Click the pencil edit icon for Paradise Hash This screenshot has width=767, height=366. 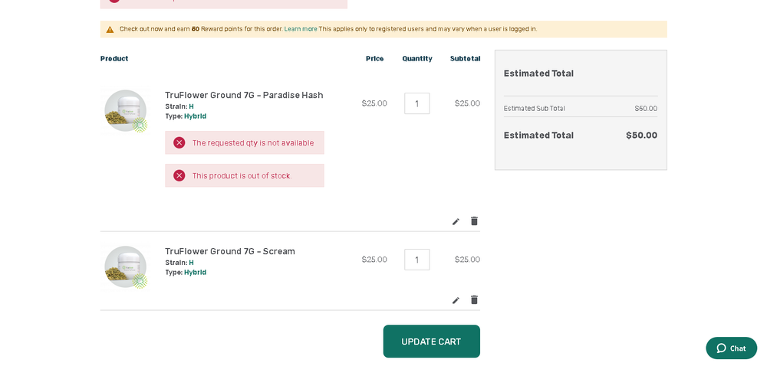coord(456,222)
